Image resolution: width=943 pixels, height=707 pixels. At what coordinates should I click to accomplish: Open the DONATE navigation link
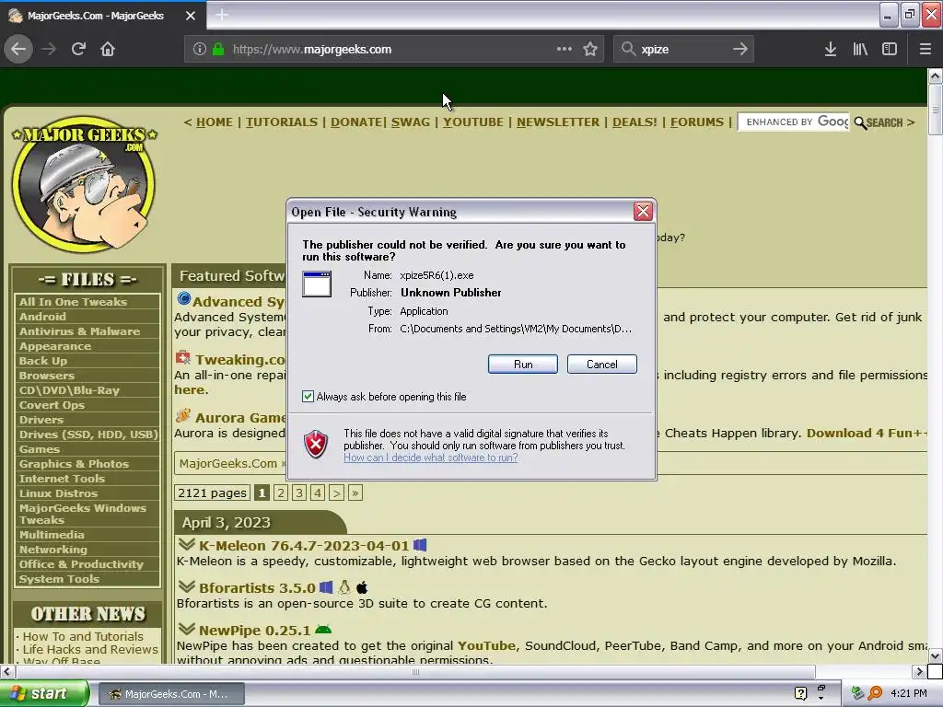[x=356, y=122]
